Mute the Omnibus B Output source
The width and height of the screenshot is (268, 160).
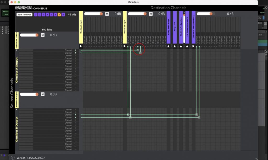click(x=43, y=94)
